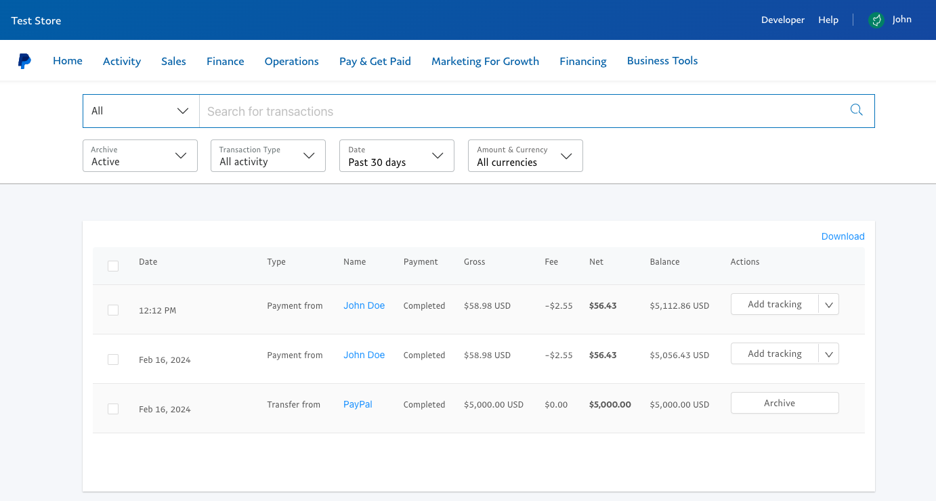Click the magnifying glass search icon

(856, 110)
